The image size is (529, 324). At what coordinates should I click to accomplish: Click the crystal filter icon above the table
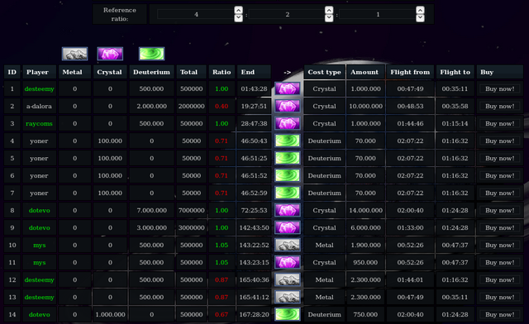[x=110, y=54]
